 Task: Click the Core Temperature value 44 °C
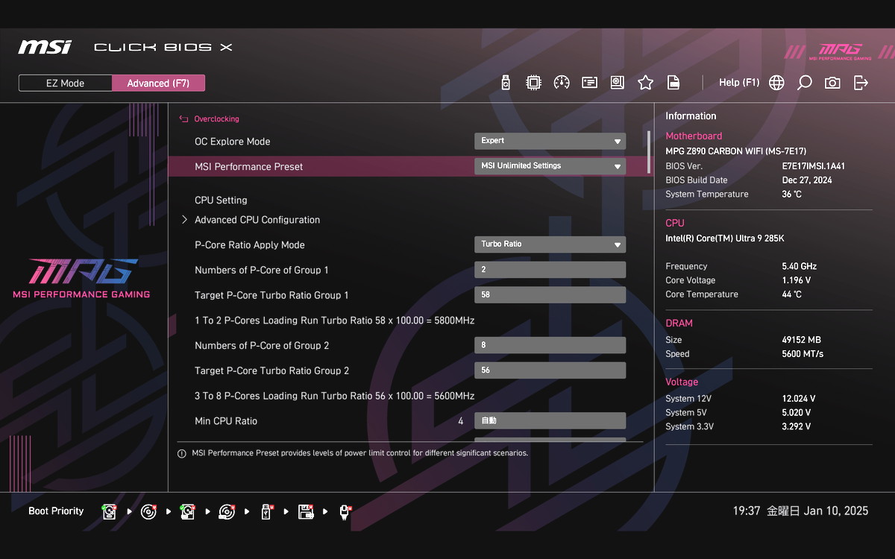pyautogui.click(x=792, y=294)
